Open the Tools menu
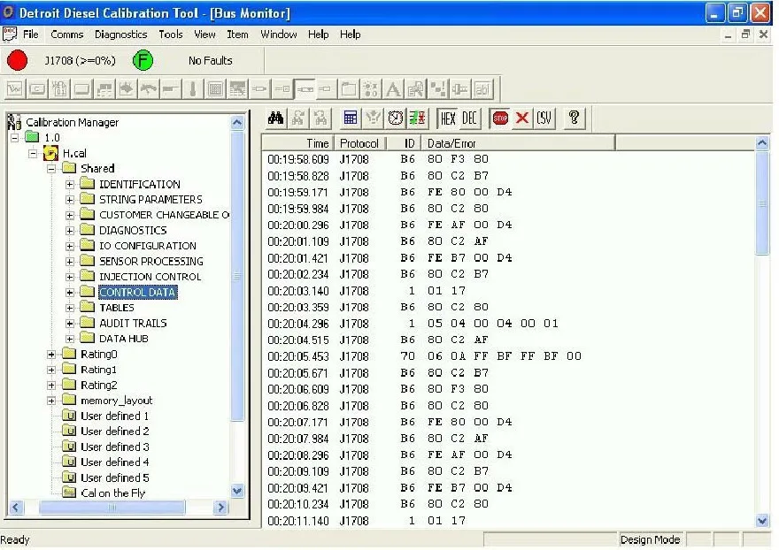The height and width of the screenshot is (550, 779). coord(171,34)
